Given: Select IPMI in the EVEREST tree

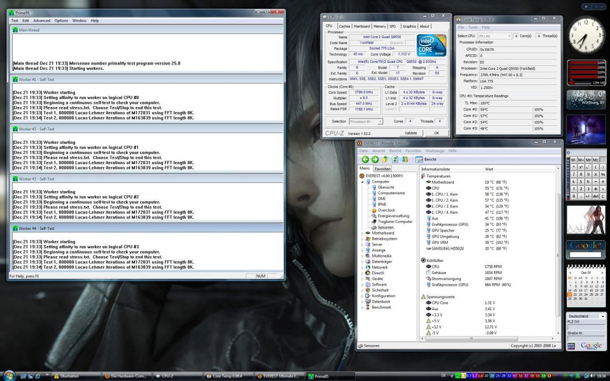Looking at the screenshot, I should (378, 204).
